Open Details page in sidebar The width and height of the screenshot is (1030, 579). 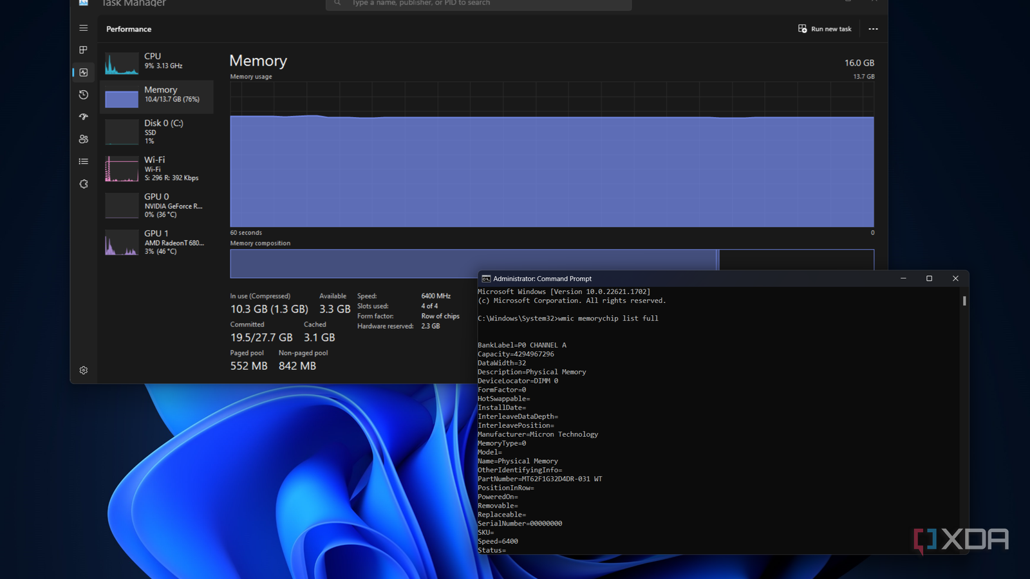[84, 161]
